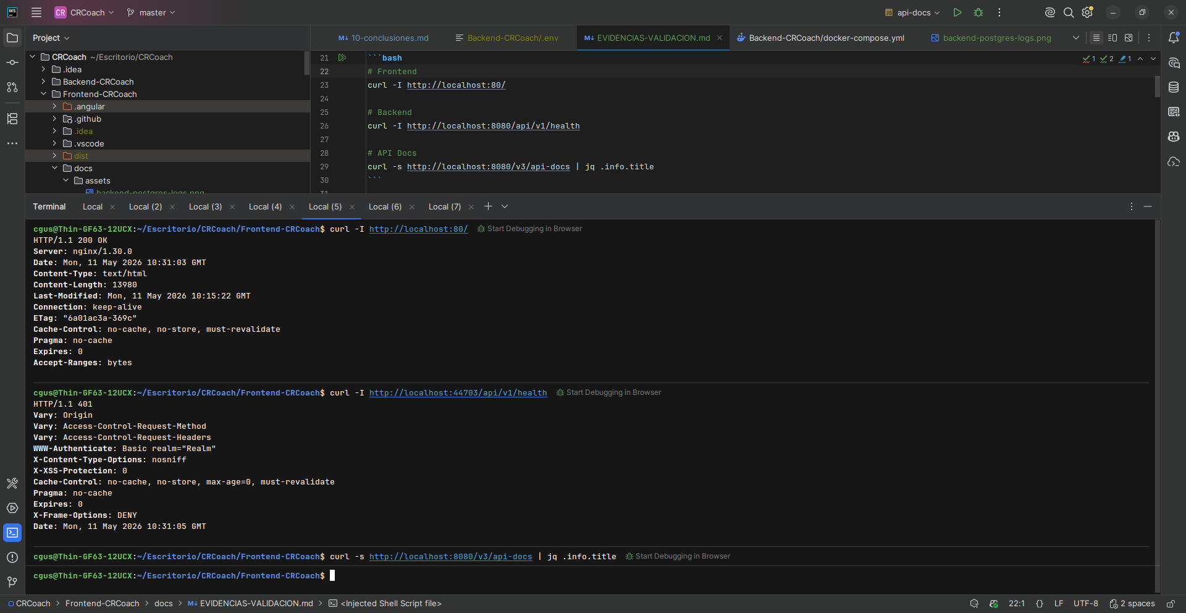Click the Project tree scrollbar

pos(306,62)
